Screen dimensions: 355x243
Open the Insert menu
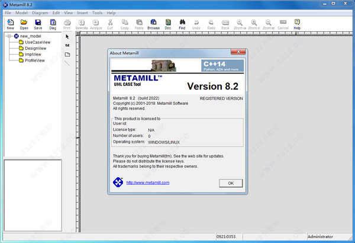(x=82, y=13)
